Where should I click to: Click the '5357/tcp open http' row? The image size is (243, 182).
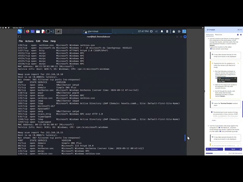click(x=63, y=50)
